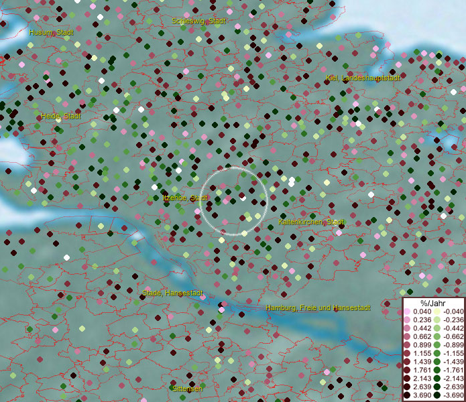
Task: Click the -2.639 legend color swatch
Action: point(437,387)
